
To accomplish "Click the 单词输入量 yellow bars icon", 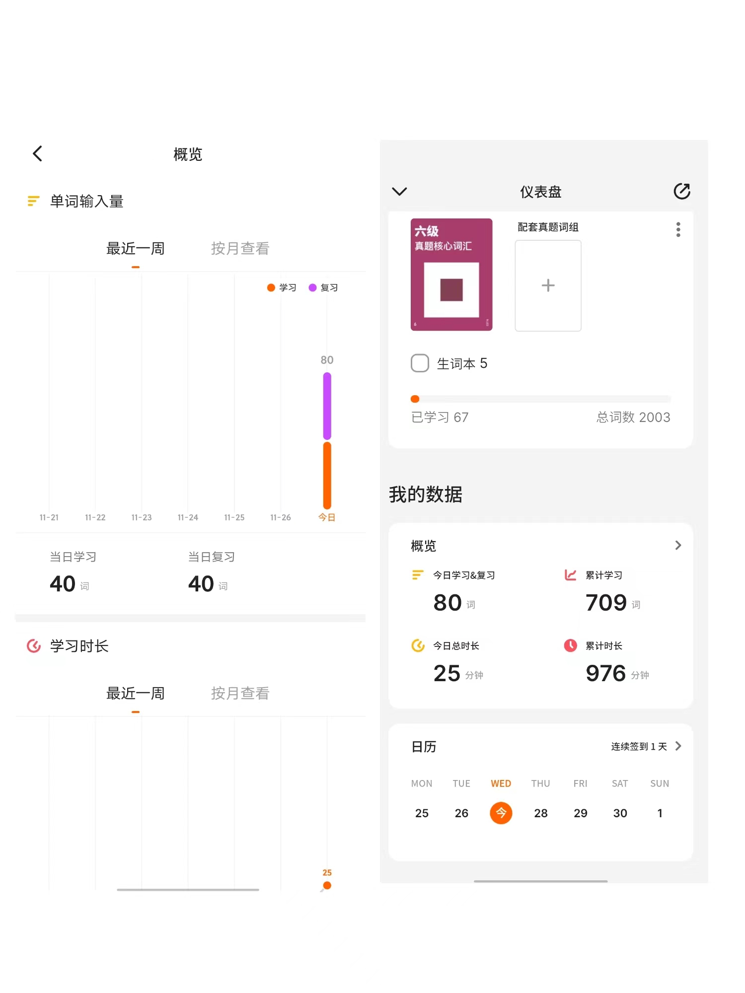I will (x=33, y=201).
